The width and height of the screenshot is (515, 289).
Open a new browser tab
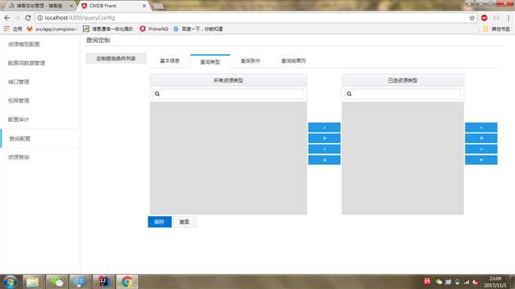(x=158, y=6)
